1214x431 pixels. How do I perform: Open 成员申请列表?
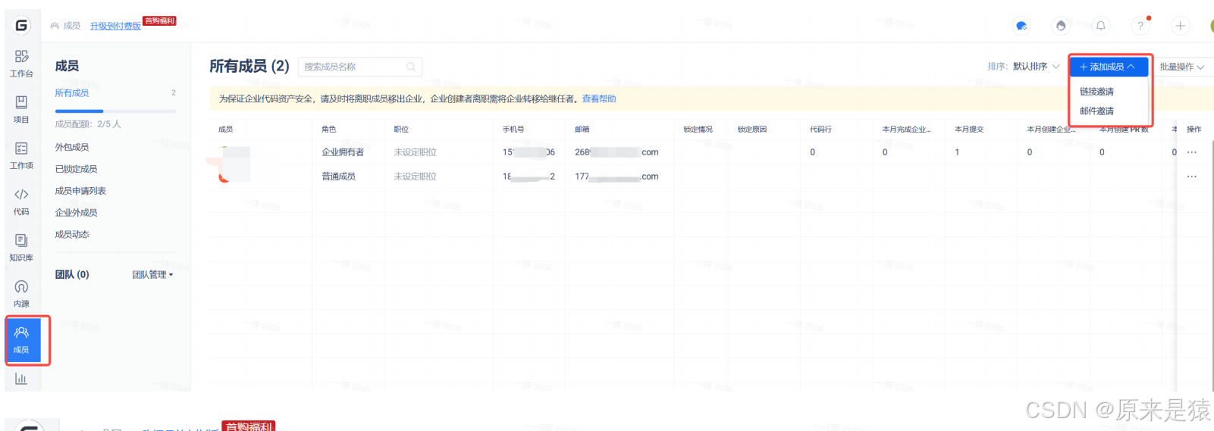coord(80,191)
